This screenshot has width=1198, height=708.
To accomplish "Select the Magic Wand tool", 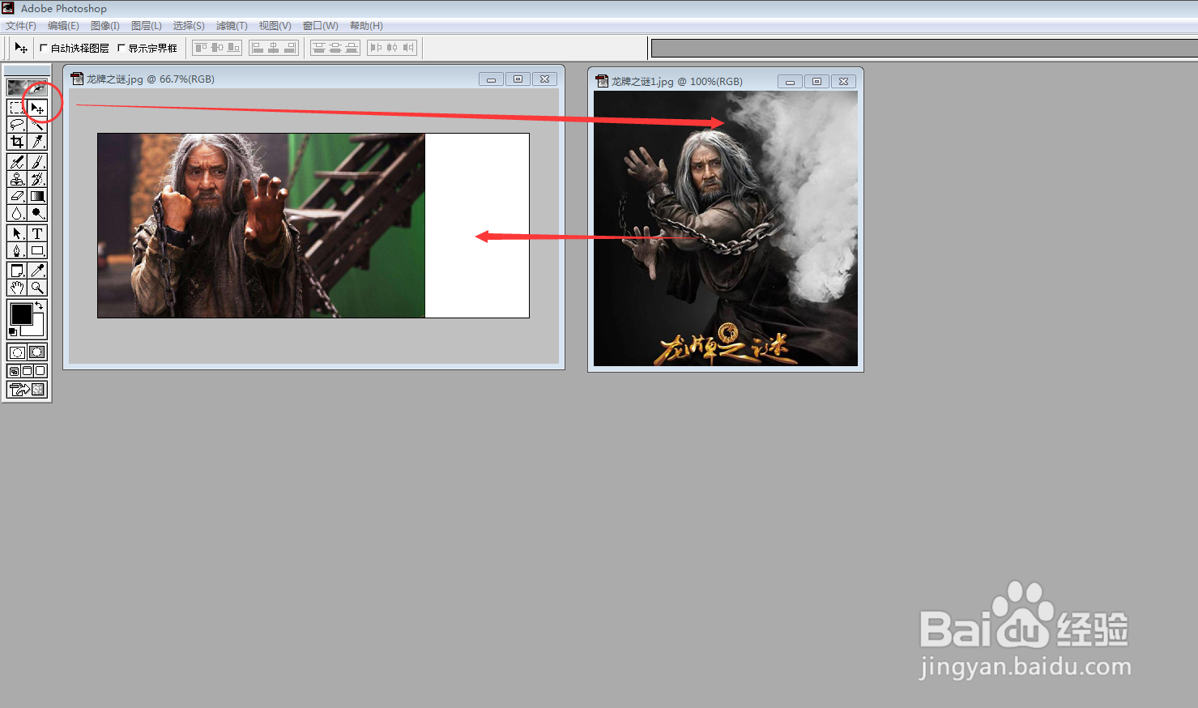I will point(37,124).
